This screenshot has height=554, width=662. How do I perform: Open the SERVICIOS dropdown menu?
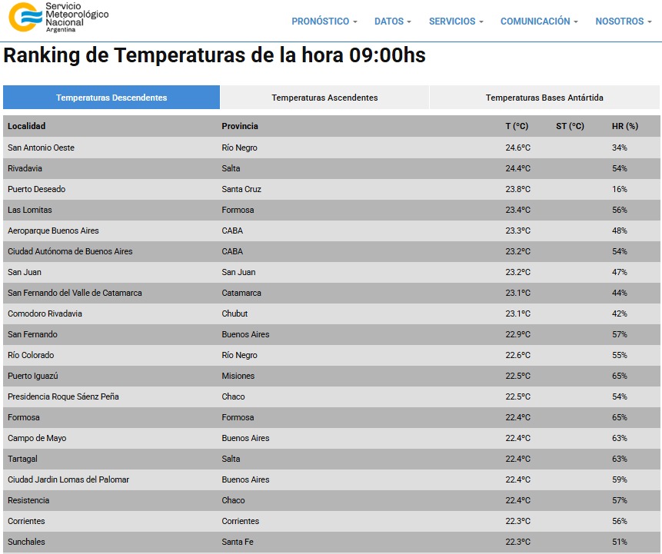455,22
